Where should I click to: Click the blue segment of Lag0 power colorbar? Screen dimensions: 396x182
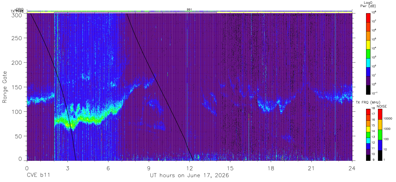click(368, 71)
